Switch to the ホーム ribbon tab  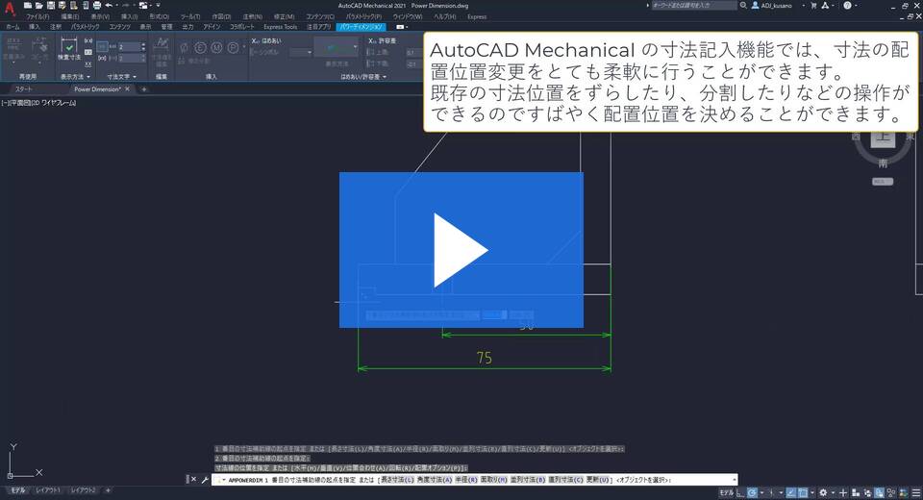point(12,27)
